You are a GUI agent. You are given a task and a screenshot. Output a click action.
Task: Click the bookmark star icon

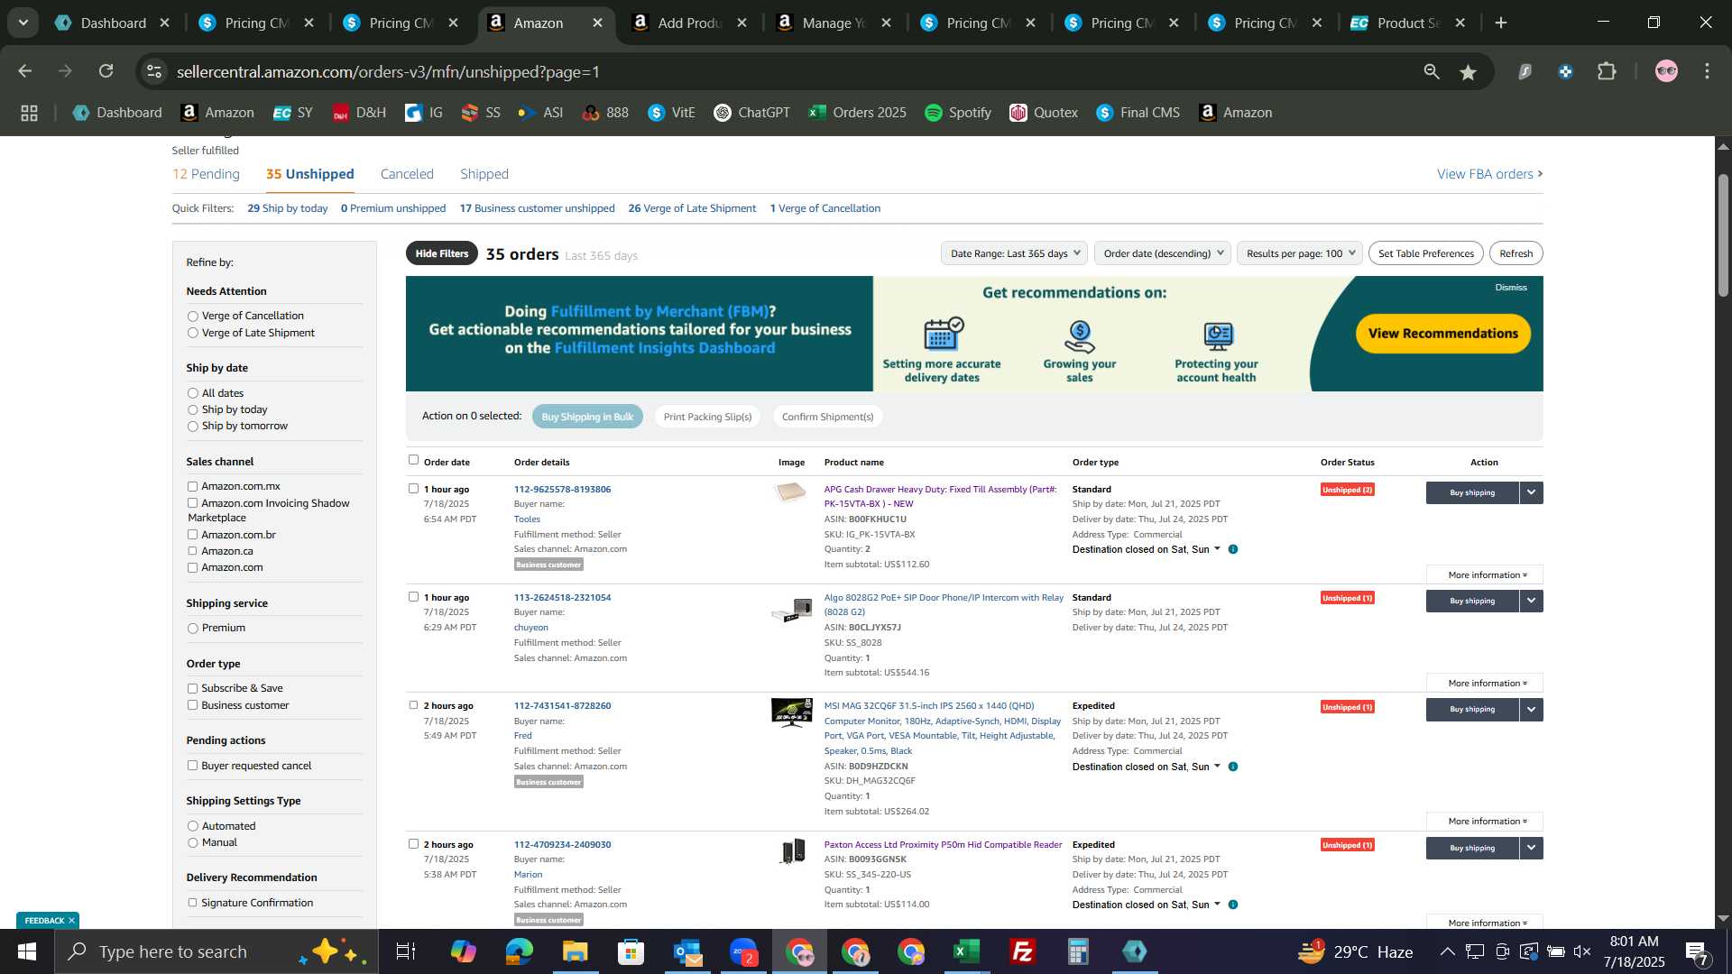[x=1469, y=71]
